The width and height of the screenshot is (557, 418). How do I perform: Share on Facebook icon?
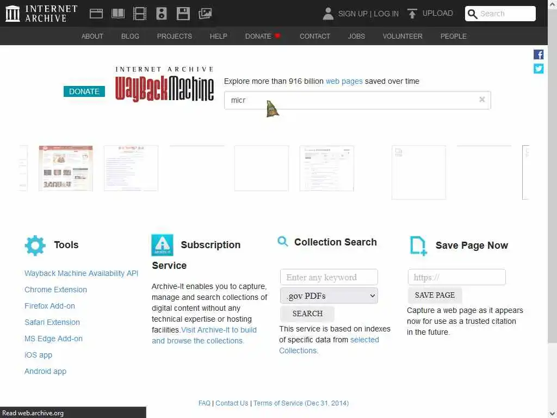pyautogui.click(x=539, y=54)
